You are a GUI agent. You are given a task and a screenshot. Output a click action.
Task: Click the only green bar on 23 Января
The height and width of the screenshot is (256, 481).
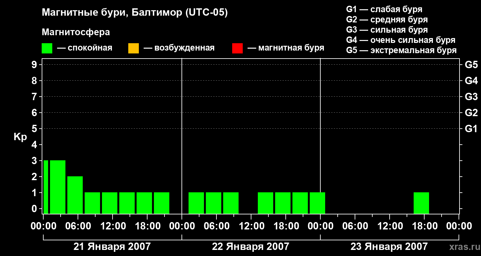pyautogui.click(x=421, y=203)
